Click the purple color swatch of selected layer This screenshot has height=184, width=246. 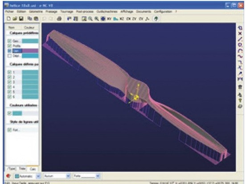point(30,51)
